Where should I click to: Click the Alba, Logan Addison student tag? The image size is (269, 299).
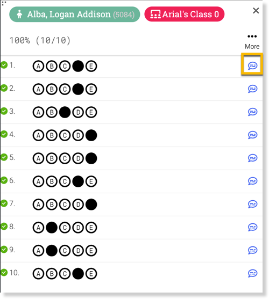click(x=74, y=14)
